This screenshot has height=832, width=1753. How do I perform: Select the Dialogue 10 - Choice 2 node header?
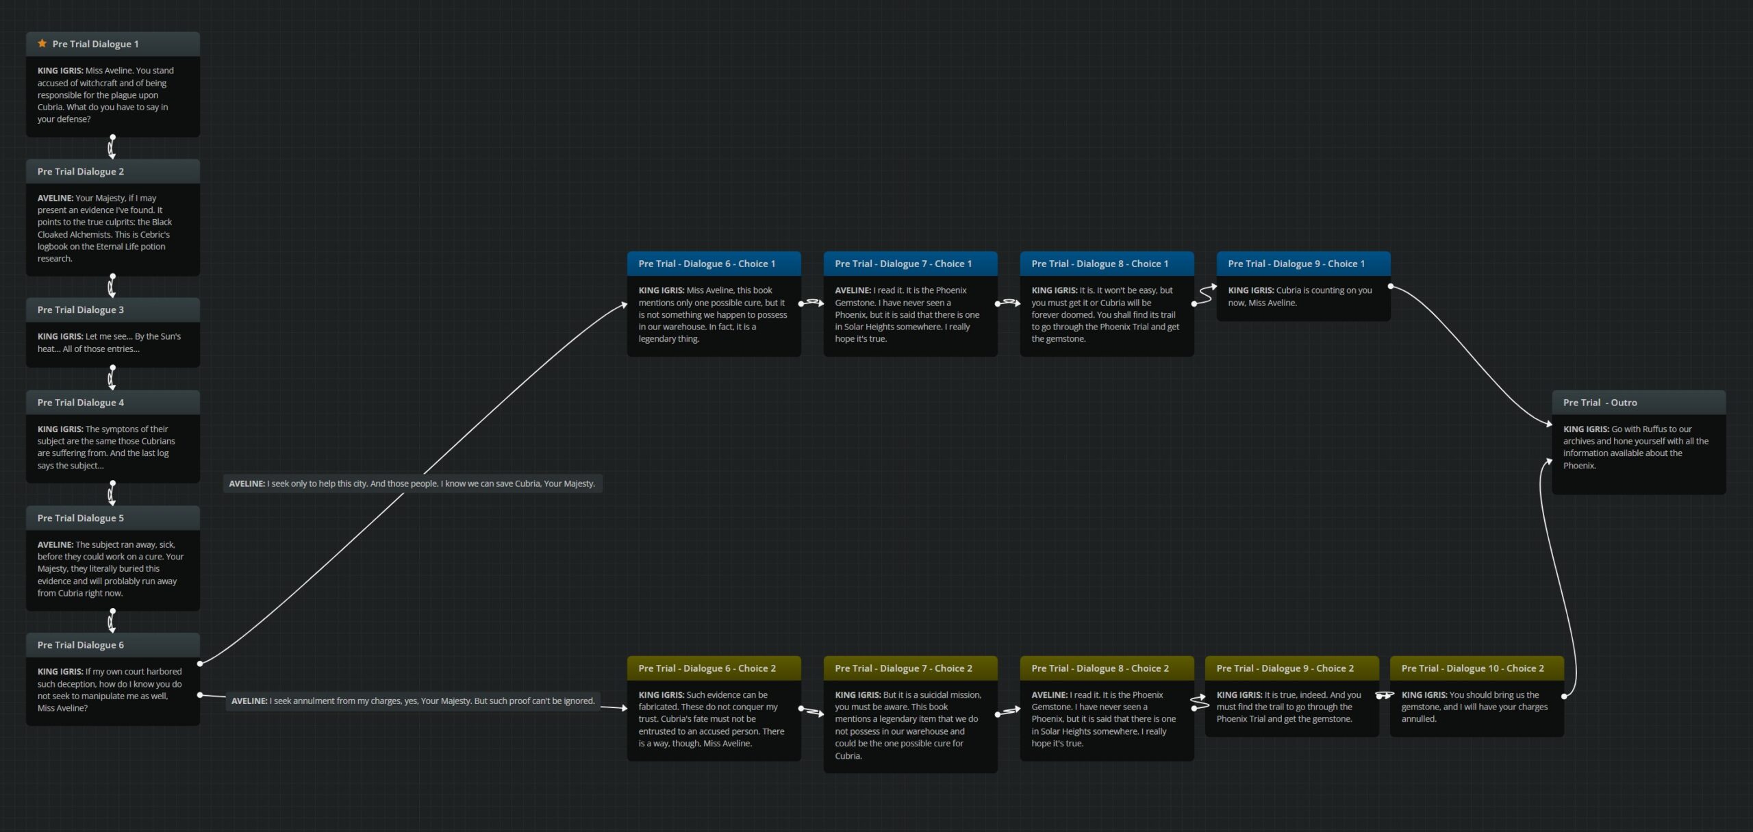pyautogui.click(x=1476, y=668)
